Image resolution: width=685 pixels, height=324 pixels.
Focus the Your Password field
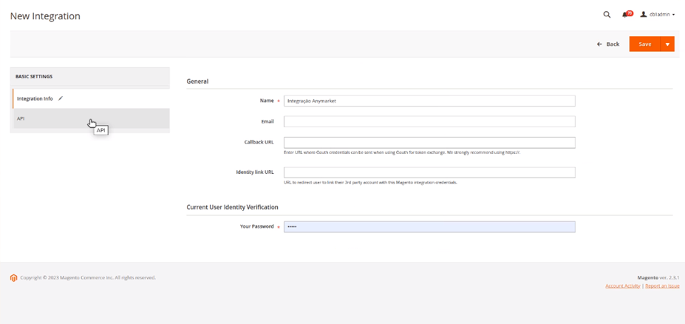pos(429,227)
